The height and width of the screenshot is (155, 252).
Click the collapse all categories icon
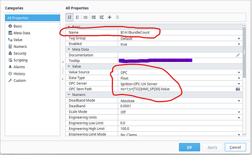(102, 18)
